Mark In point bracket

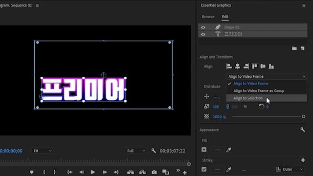tap(44, 172)
